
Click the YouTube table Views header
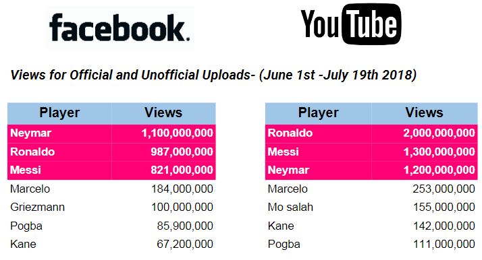(x=424, y=113)
